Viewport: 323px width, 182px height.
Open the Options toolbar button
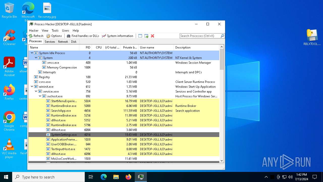click(x=54, y=36)
